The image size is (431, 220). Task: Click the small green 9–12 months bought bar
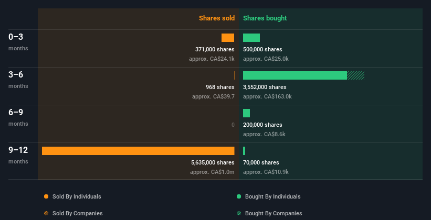[x=244, y=151]
